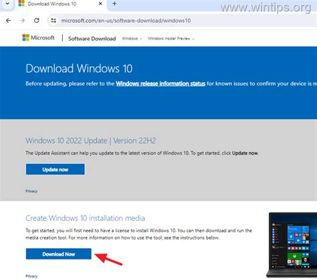
Task: Reload the page with the refresh icon
Action: 37,21
